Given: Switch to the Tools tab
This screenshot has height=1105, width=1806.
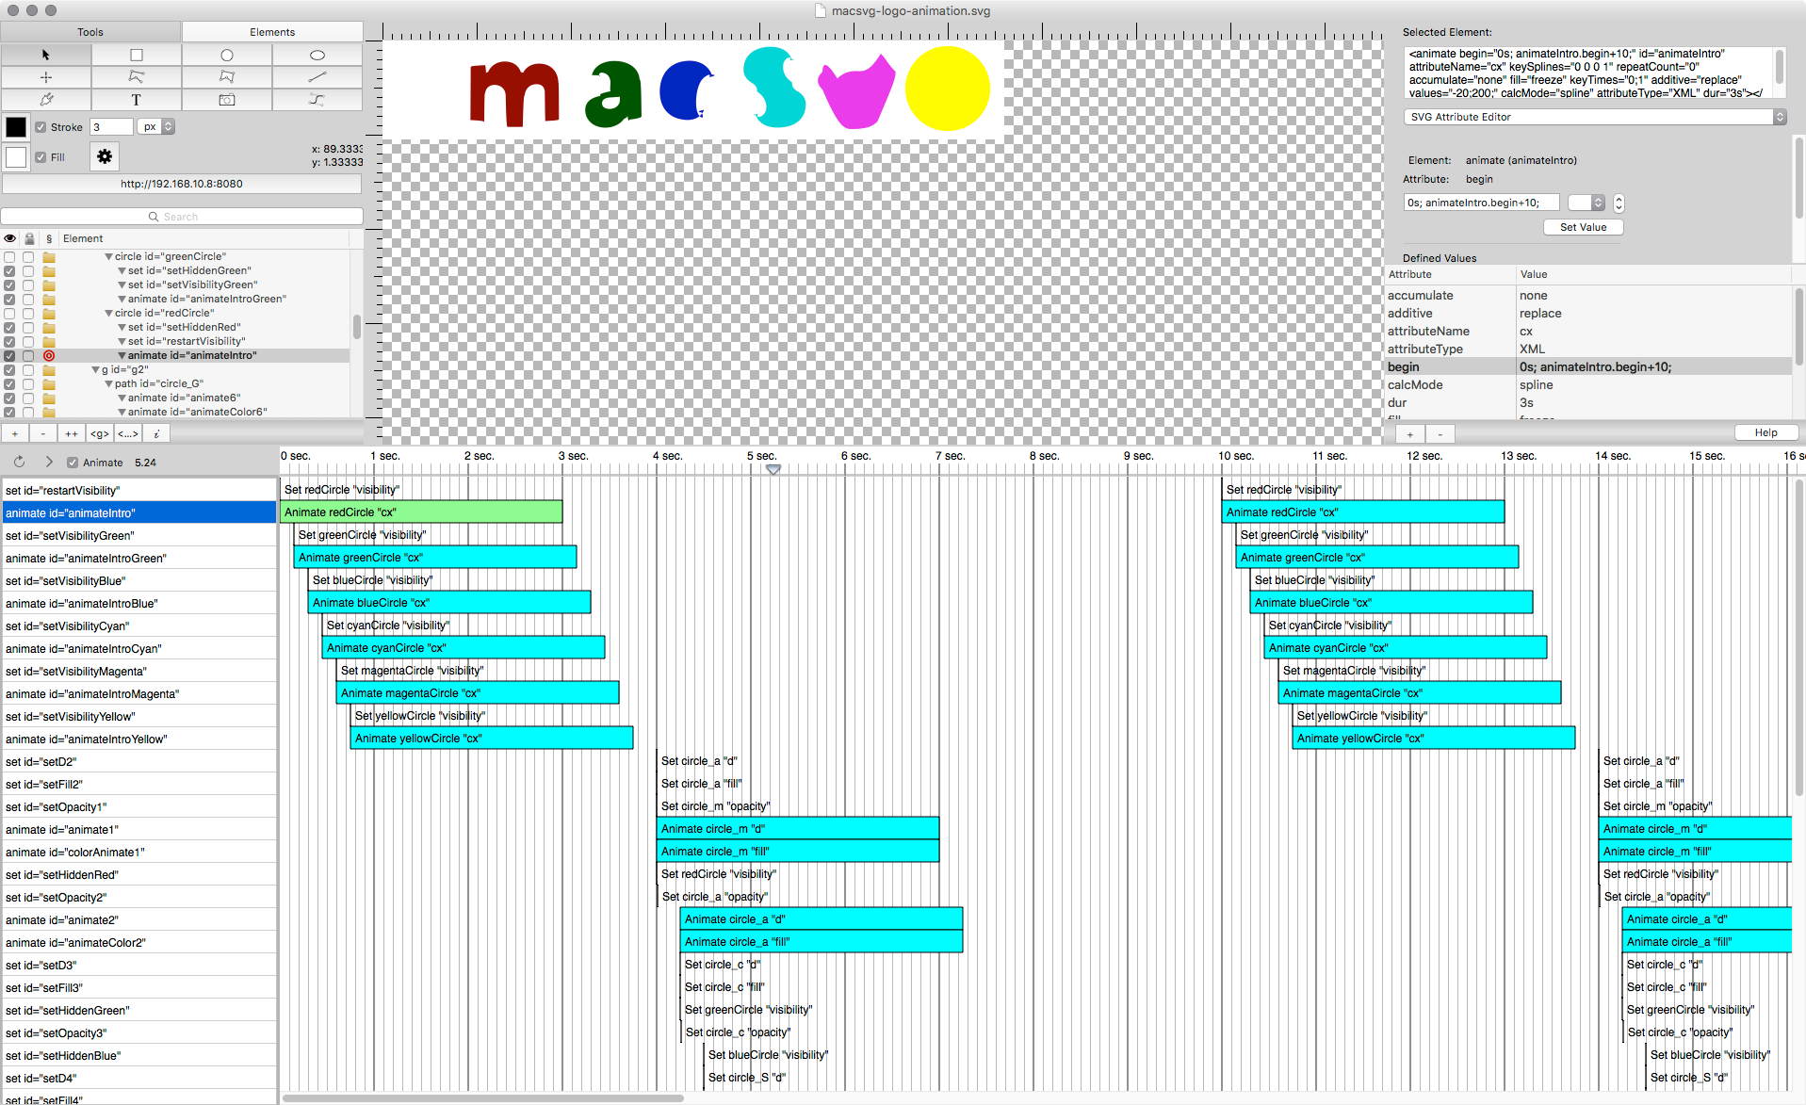Looking at the screenshot, I should click(x=90, y=32).
